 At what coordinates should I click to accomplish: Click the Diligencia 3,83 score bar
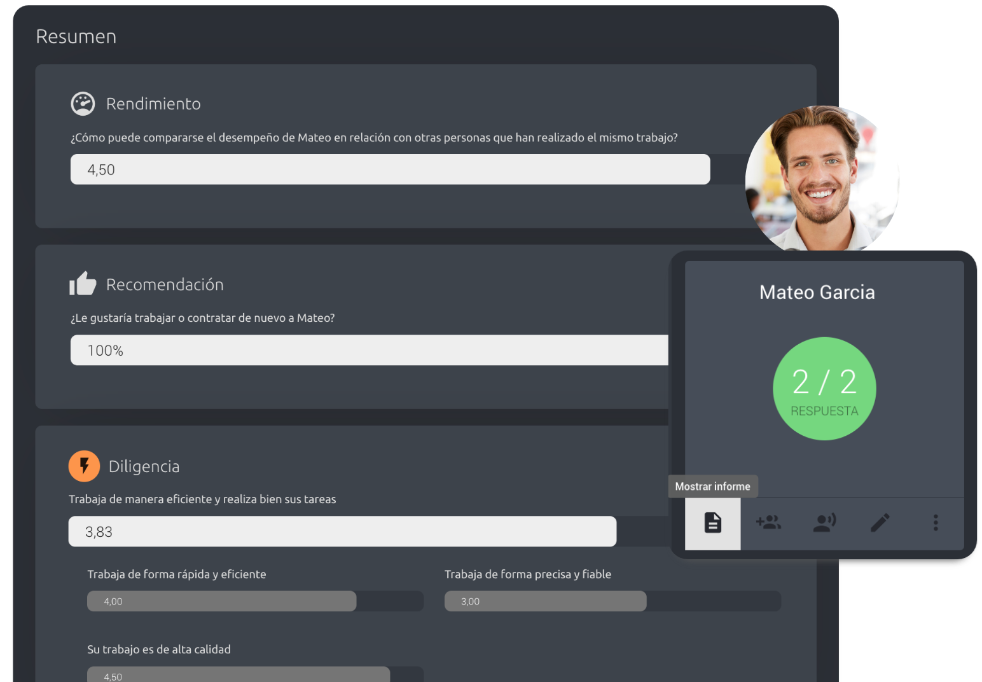coord(342,531)
